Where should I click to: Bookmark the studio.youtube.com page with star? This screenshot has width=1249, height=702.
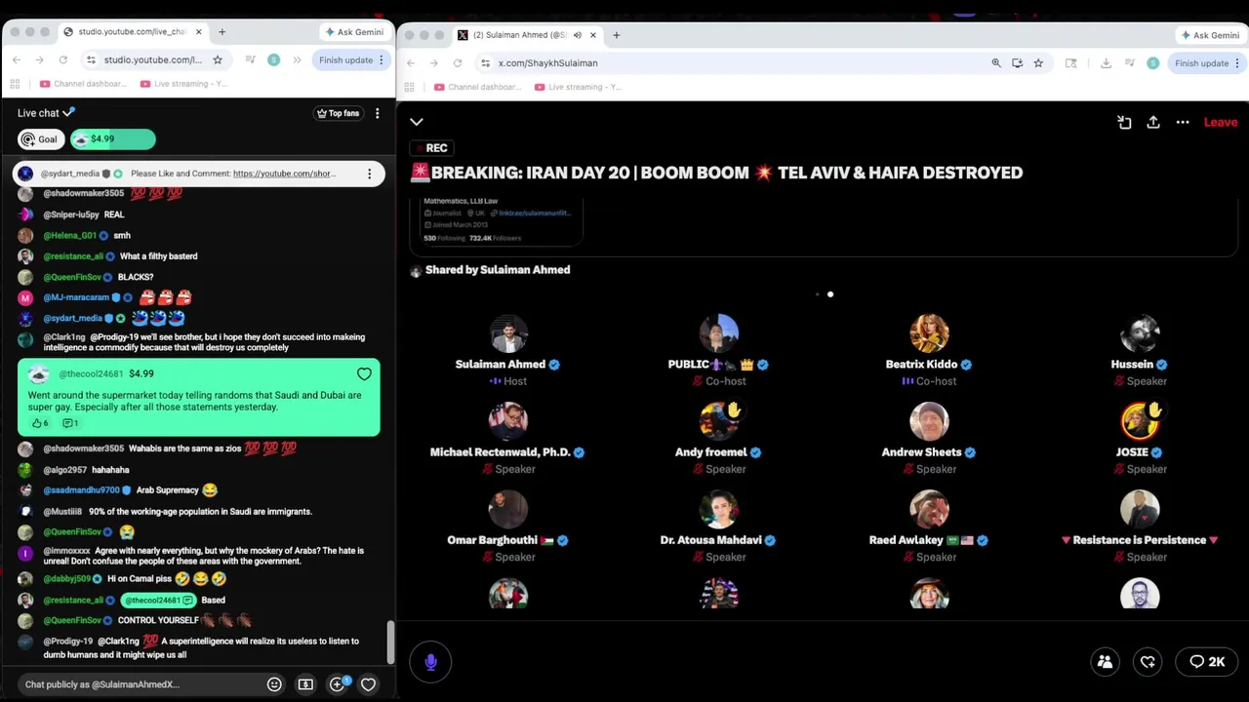pyautogui.click(x=217, y=59)
